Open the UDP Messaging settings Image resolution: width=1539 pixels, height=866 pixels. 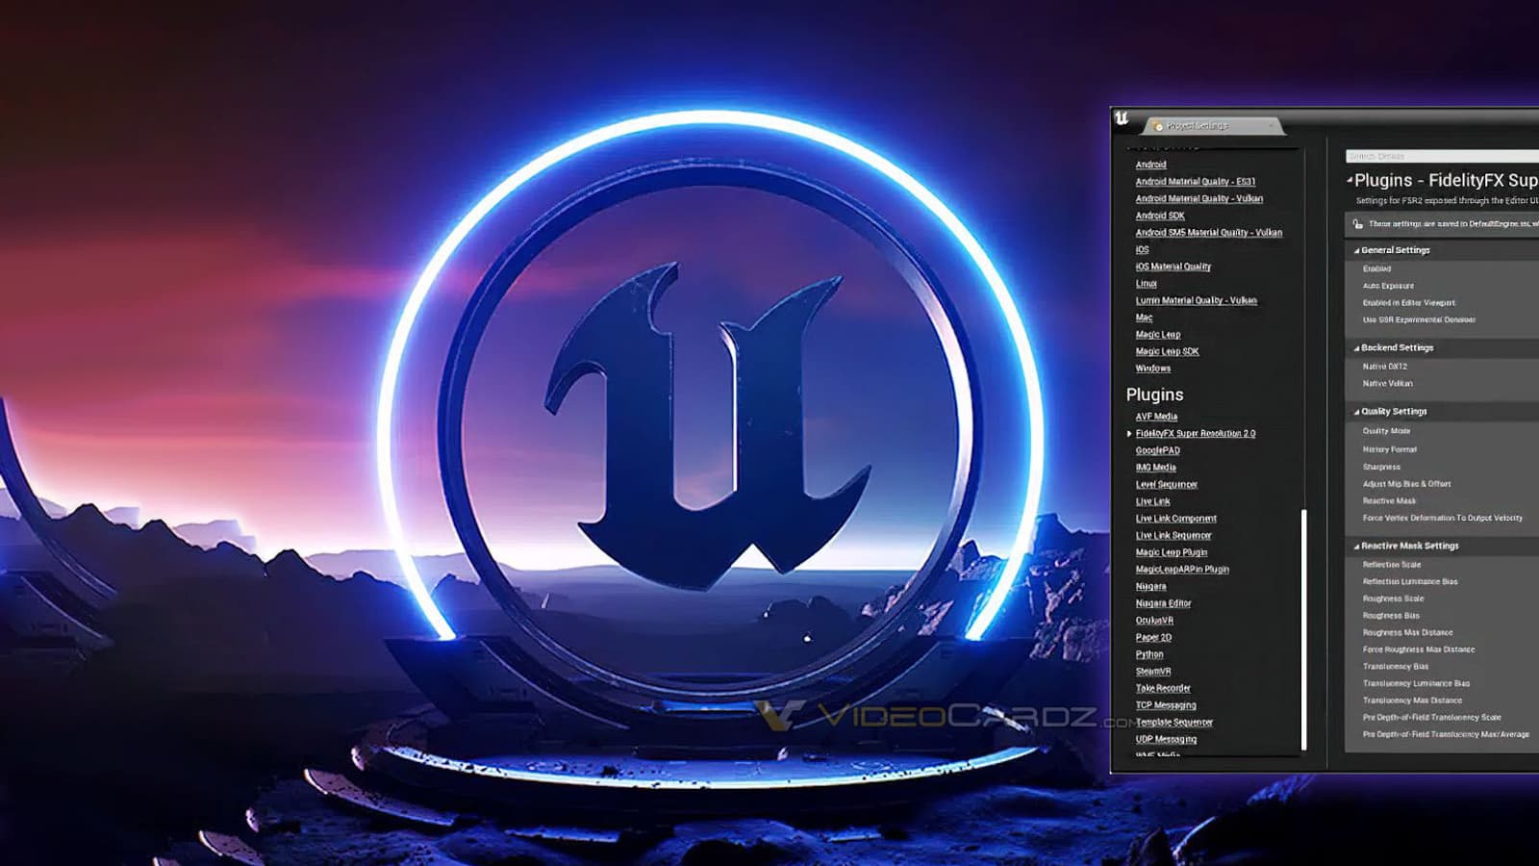[1166, 740]
